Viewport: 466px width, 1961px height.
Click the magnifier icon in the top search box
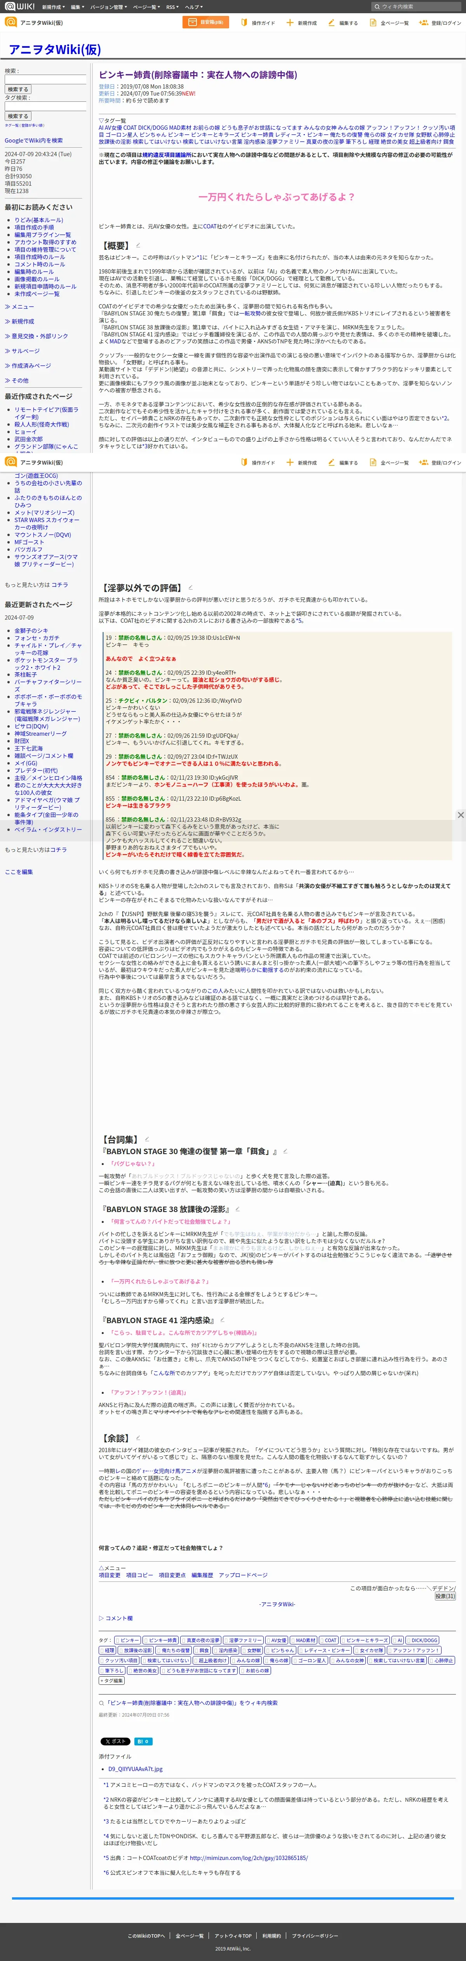tap(377, 7)
